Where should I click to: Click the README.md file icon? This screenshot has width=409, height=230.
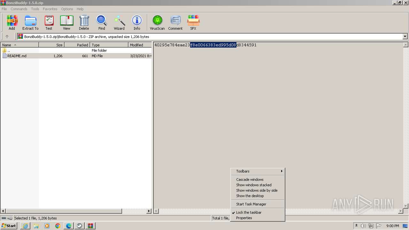click(4, 56)
